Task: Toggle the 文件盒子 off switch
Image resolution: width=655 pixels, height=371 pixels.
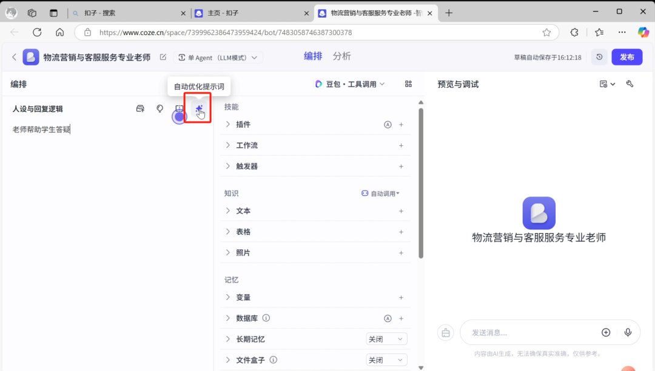Action: [x=386, y=360]
